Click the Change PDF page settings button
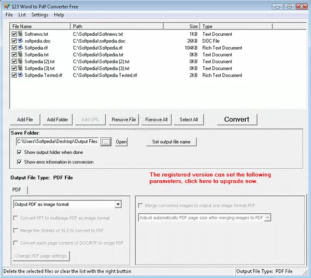Image resolution: width=311 pixels, height=278 pixels. coord(41,256)
